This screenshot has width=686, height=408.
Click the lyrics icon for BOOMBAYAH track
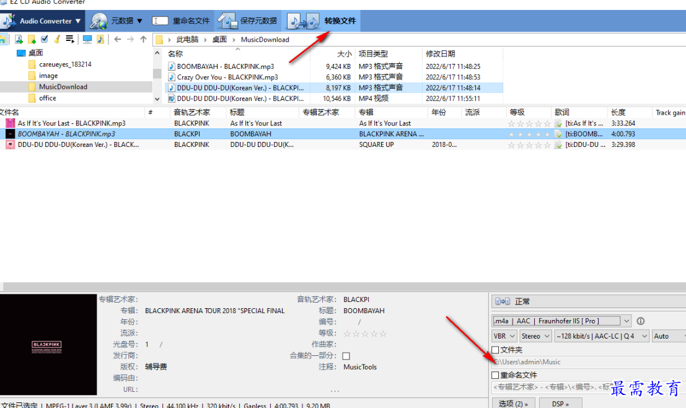pos(558,134)
